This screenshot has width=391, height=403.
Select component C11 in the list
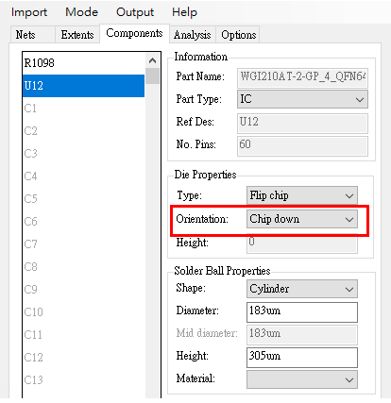coord(83,335)
